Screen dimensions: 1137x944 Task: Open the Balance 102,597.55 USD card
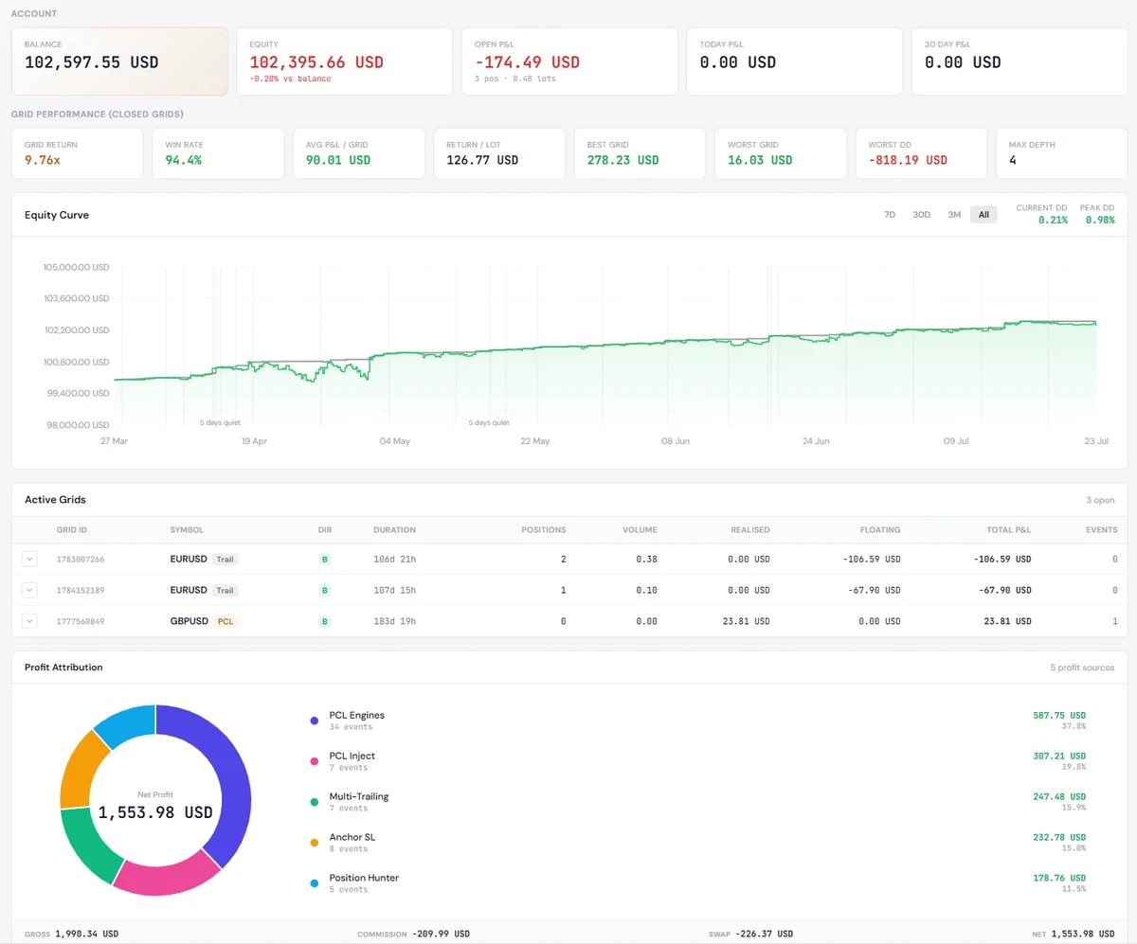pyautogui.click(x=119, y=62)
